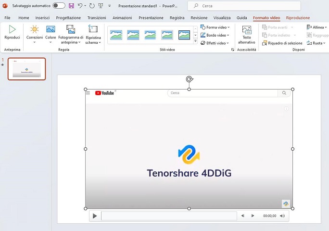The width and height of the screenshot is (329, 231).
Task: Select the second video style thumbnail
Action: (133, 35)
